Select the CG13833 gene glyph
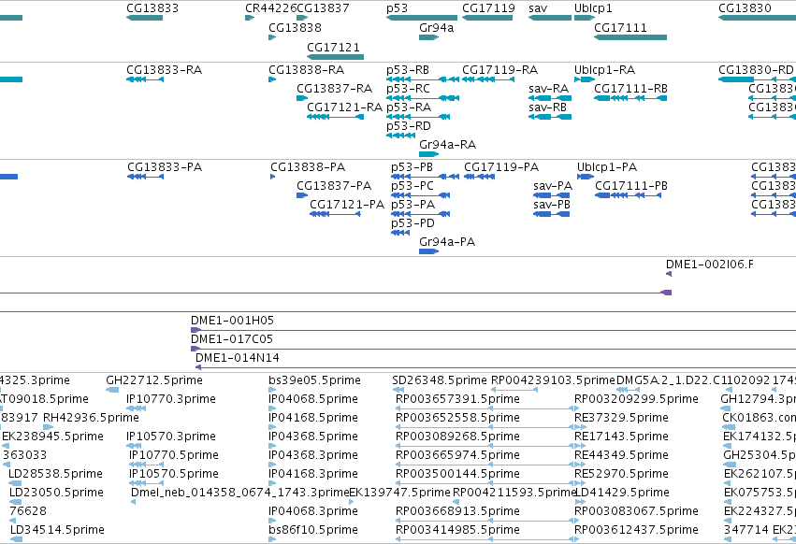Screen dimensions: 796x544 pos(145,18)
